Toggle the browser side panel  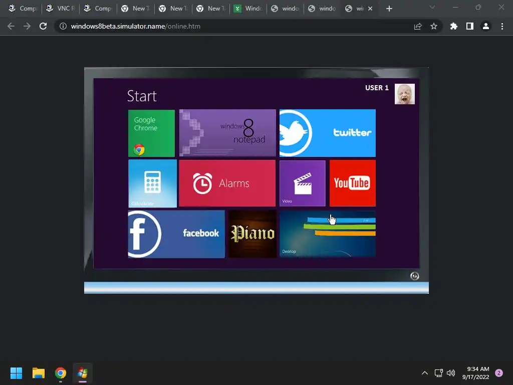(470, 26)
